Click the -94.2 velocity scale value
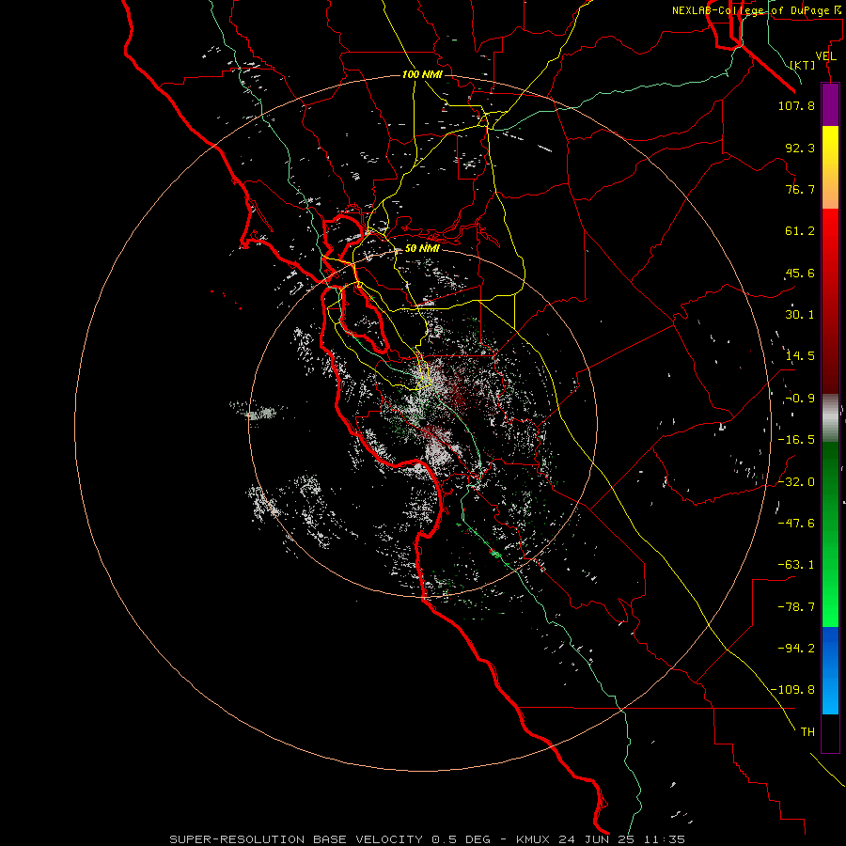Viewport: 846px width, 846px height. point(796,648)
